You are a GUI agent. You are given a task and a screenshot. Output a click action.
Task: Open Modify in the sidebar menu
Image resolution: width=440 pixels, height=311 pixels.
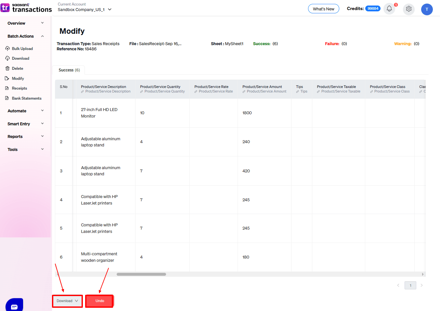pyautogui.click(x=18, y=79)
